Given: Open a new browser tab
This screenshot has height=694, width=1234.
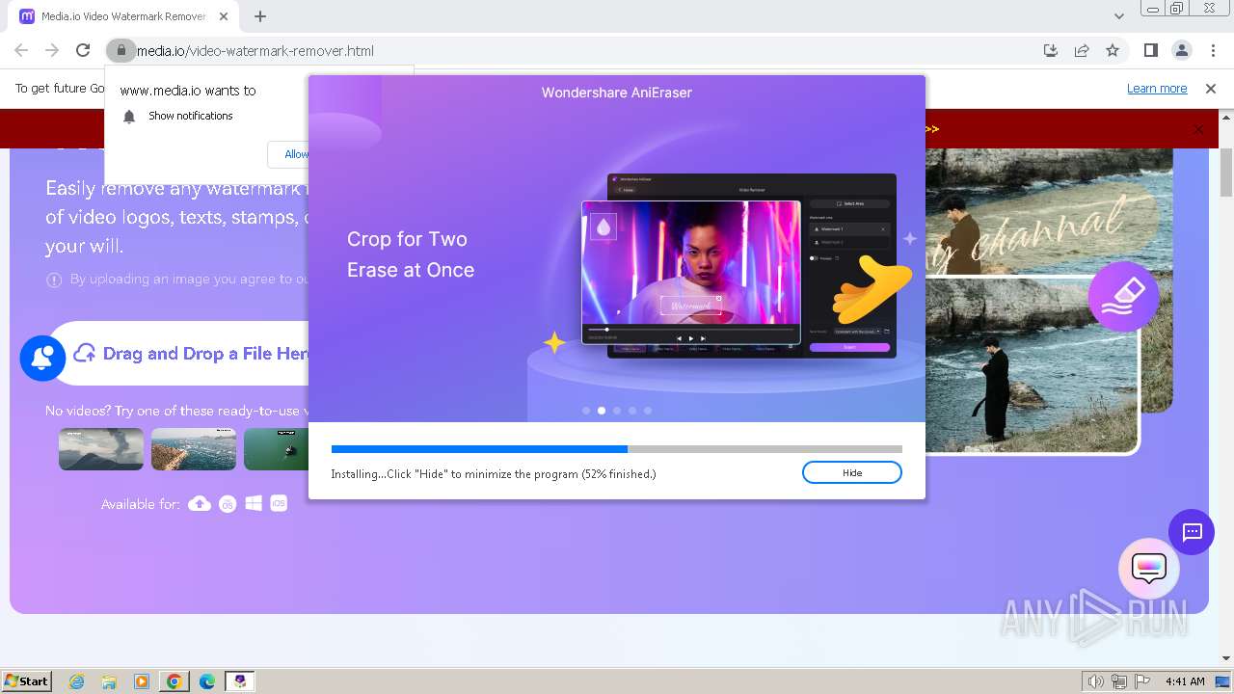Looking at the screenshot, I should point(260,16).
